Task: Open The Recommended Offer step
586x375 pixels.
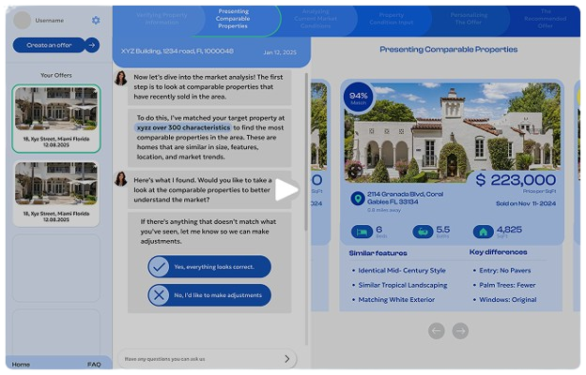Action: (546, 19)
